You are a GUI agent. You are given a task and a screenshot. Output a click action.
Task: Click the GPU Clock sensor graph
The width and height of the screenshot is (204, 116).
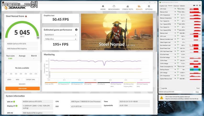(193, 9)
